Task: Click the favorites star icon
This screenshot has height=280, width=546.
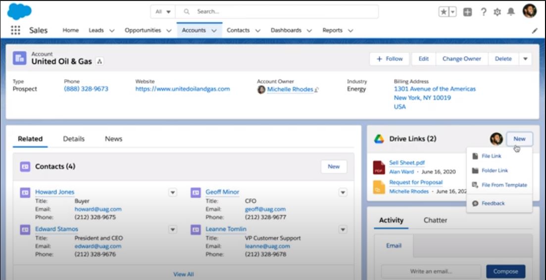Action: (x=444, y=12)
